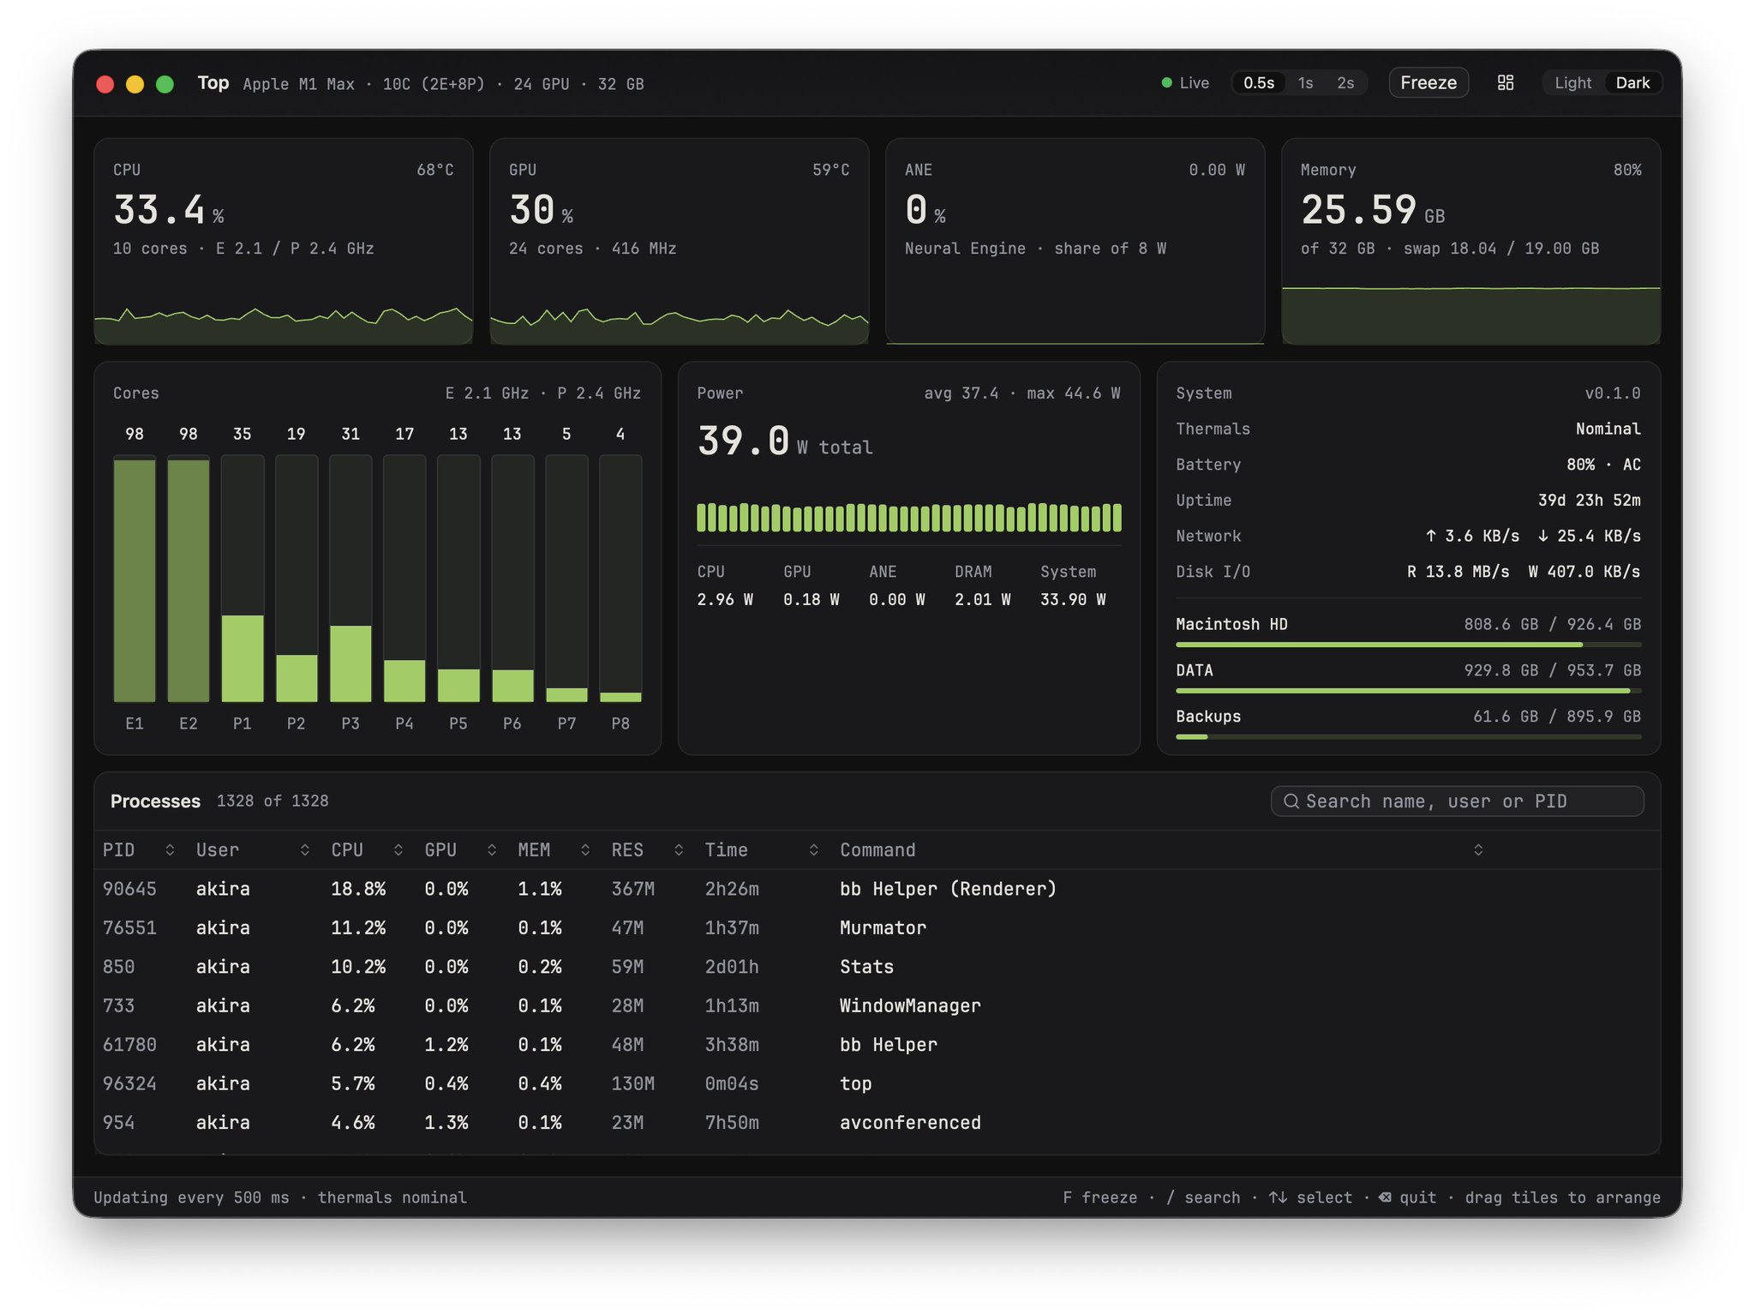Select the top process row
This screenshot has height=1314, width=1755.
coord(877,1084)
